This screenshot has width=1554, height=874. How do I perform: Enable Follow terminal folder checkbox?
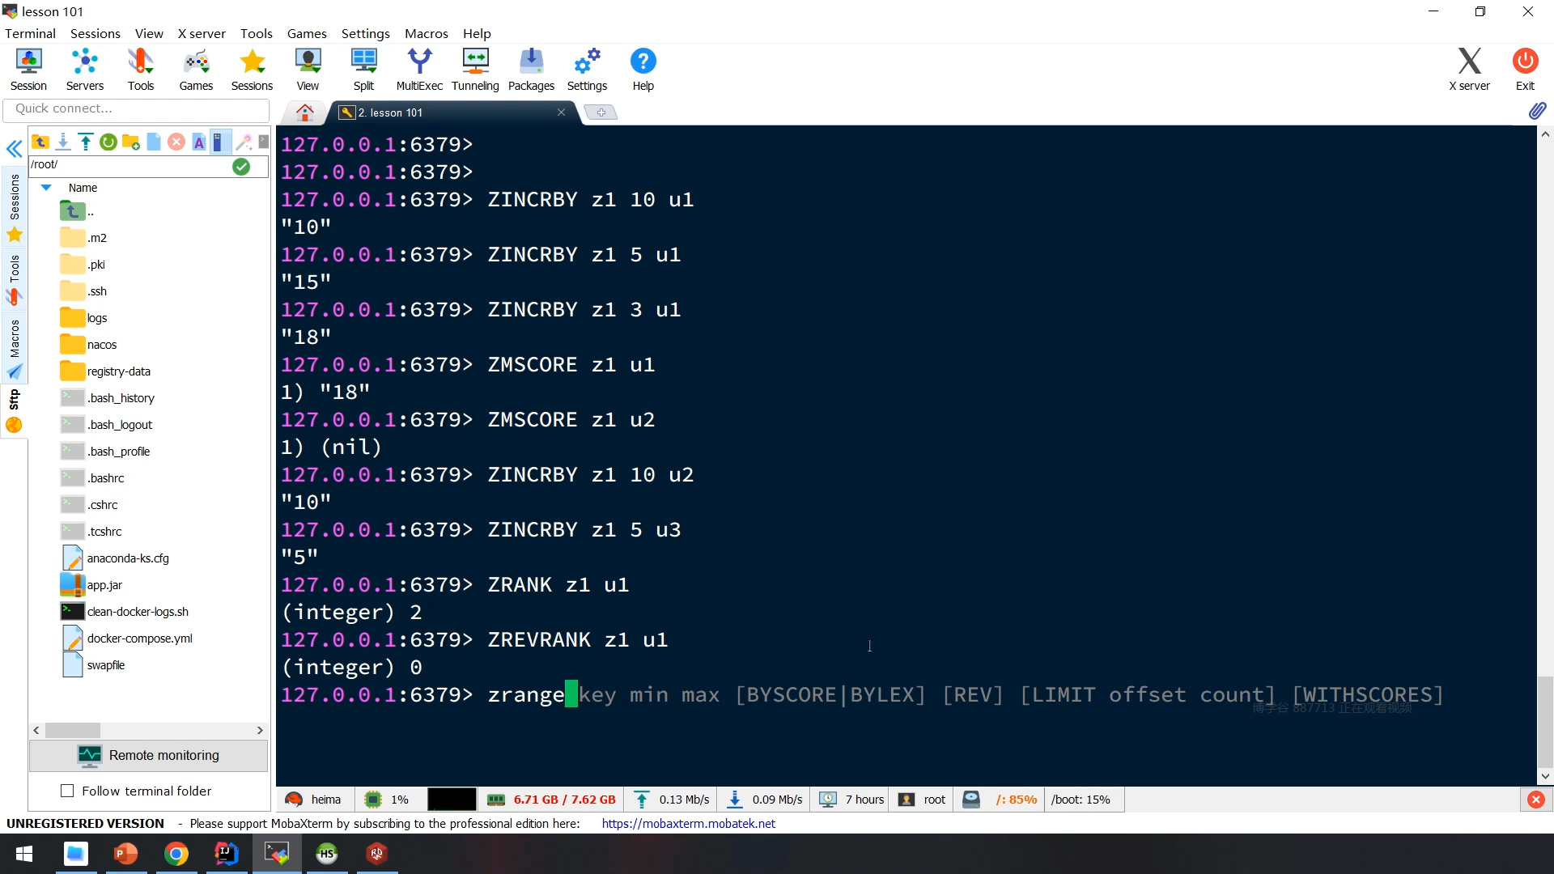pyautogui.click(x=68, y=791)
